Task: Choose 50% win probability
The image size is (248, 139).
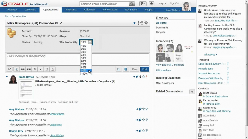Action: (86, 58)
